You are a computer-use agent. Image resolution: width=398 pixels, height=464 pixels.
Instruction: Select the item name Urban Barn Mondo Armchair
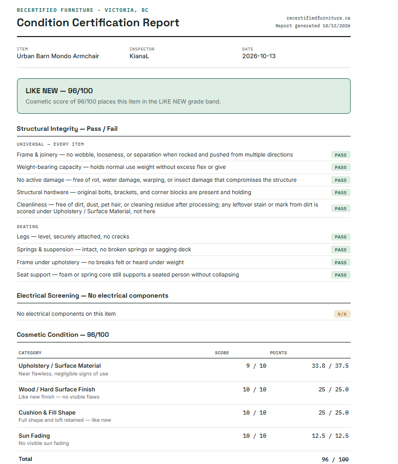[58, 56]
